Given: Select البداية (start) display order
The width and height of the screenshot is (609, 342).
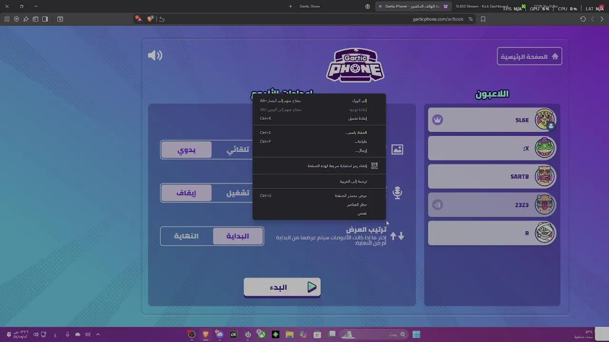Looking at the screenshot, I should pos(237,236).
